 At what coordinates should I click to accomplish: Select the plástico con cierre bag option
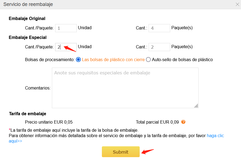78,59
